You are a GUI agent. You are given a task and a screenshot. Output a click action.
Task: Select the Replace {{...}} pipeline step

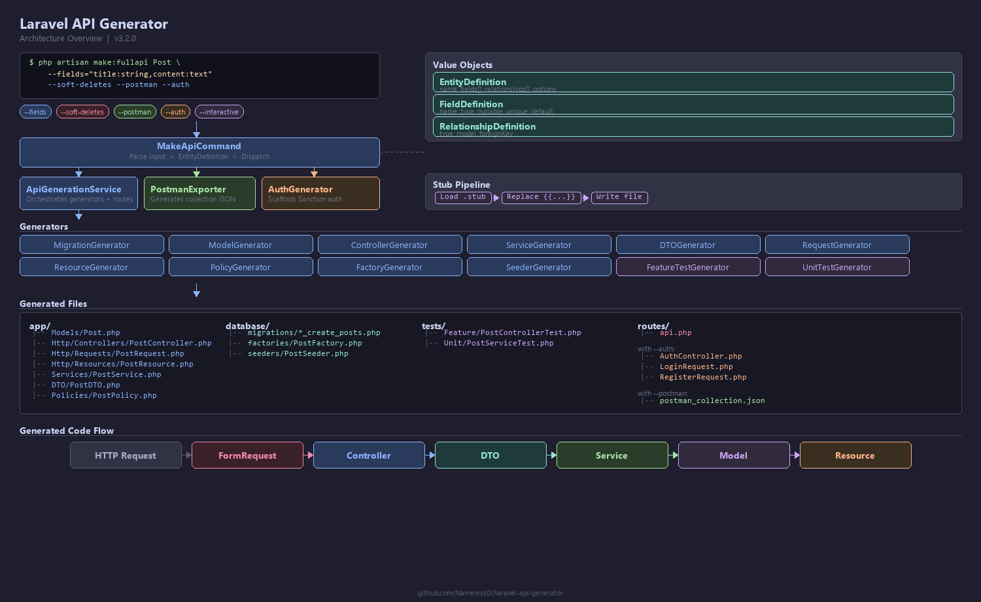(541, 197)
